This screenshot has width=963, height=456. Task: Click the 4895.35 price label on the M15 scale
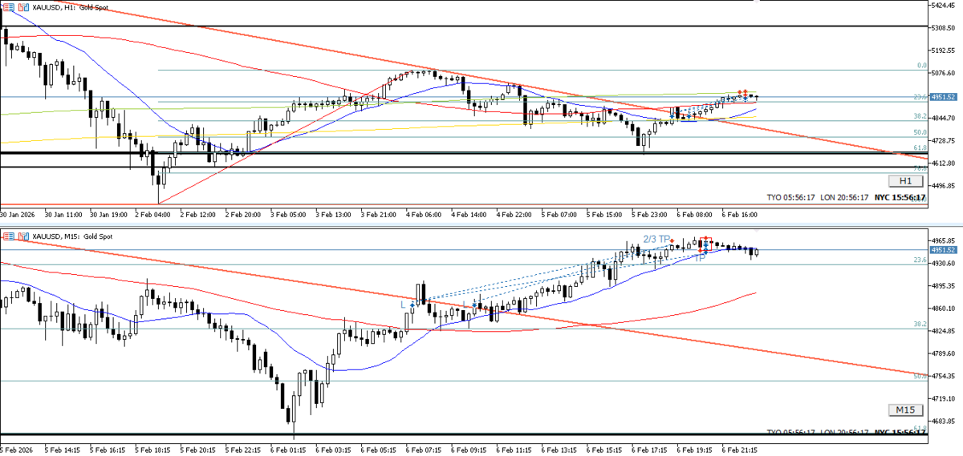pos(945,285)
